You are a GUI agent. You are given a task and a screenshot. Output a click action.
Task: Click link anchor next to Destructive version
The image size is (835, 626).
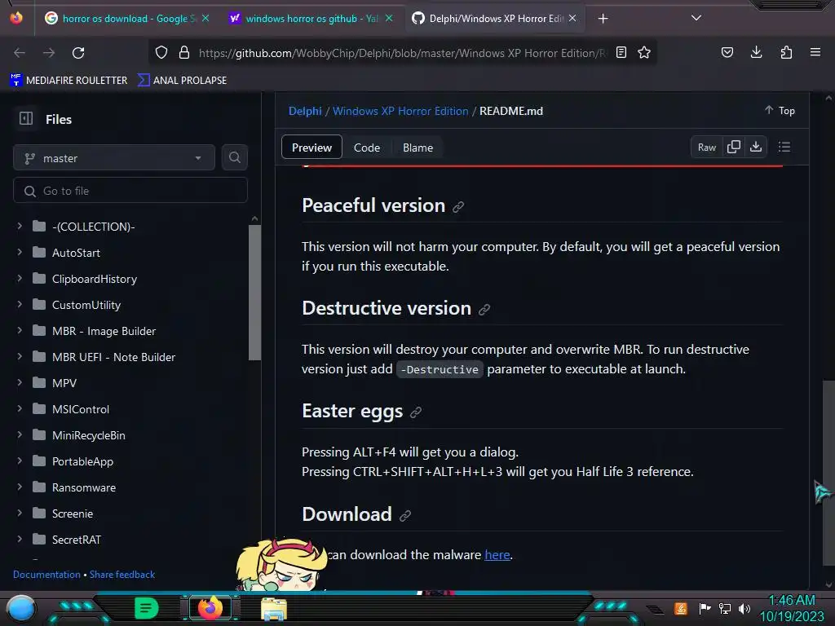coord(484,310)
